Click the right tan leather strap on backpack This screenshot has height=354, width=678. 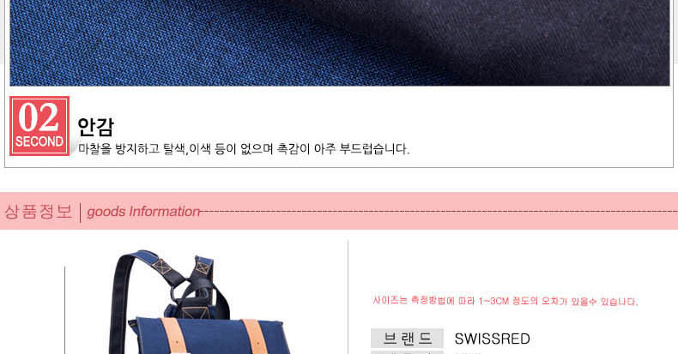point(256,337)
